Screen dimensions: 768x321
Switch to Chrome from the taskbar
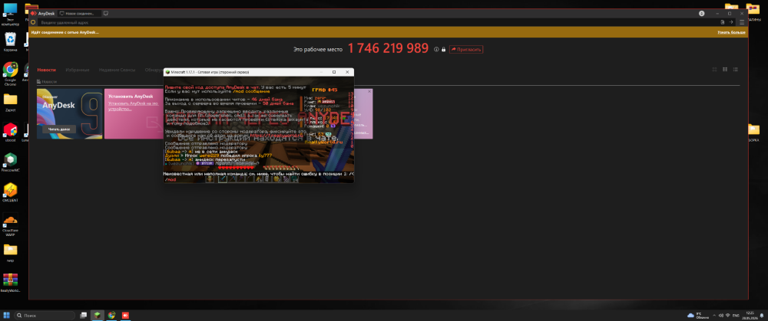tap(111, 315)
